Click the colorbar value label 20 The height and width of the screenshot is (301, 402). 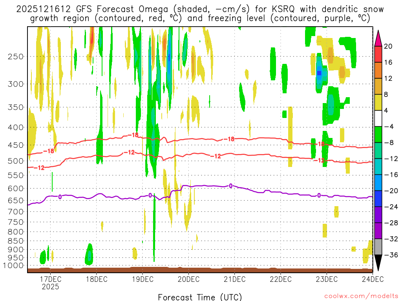[x=388, y=46]
